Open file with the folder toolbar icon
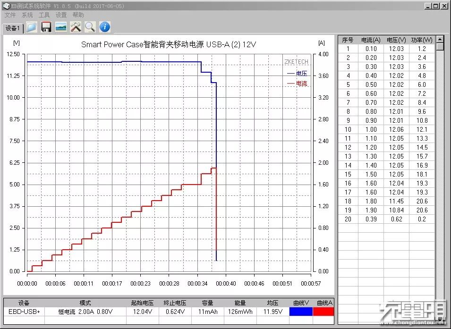Screen dimensions: 451x329 32,27
